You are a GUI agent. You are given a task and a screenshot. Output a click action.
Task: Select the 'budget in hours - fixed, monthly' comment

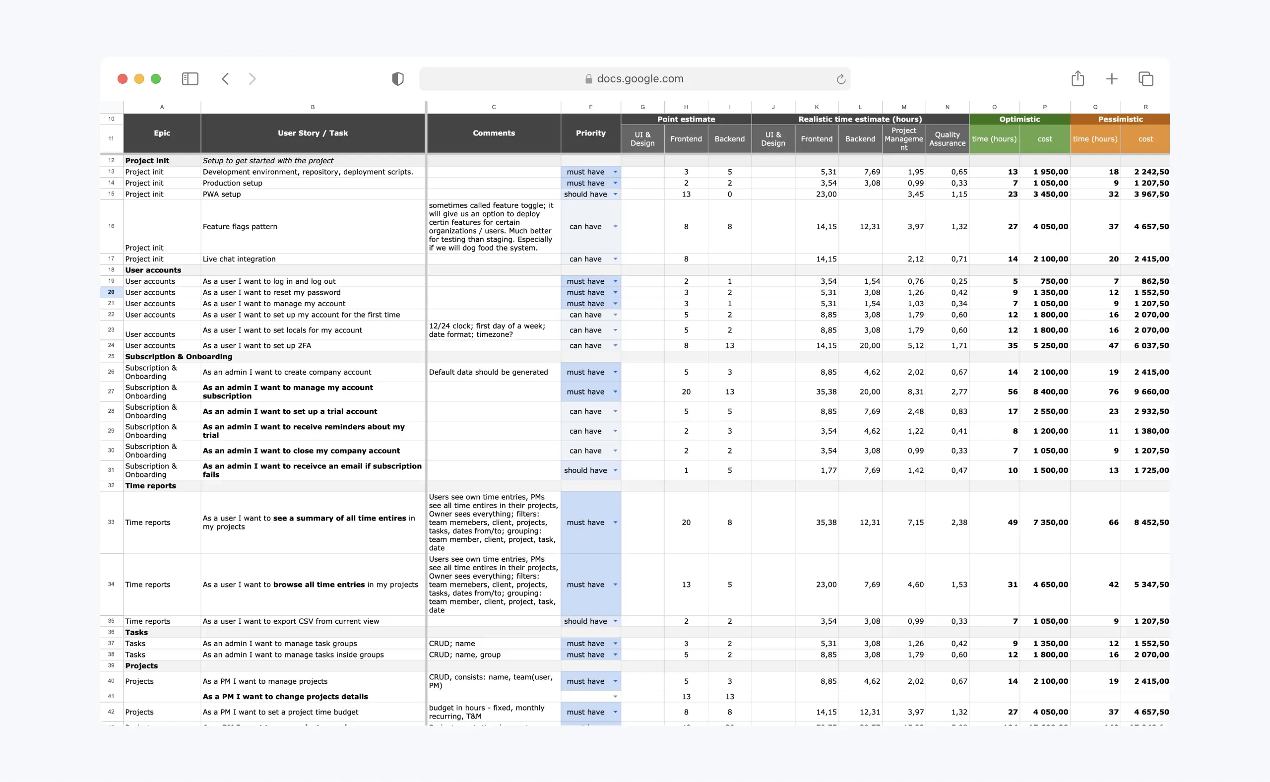pyautogui.click(x=494, y=712)
